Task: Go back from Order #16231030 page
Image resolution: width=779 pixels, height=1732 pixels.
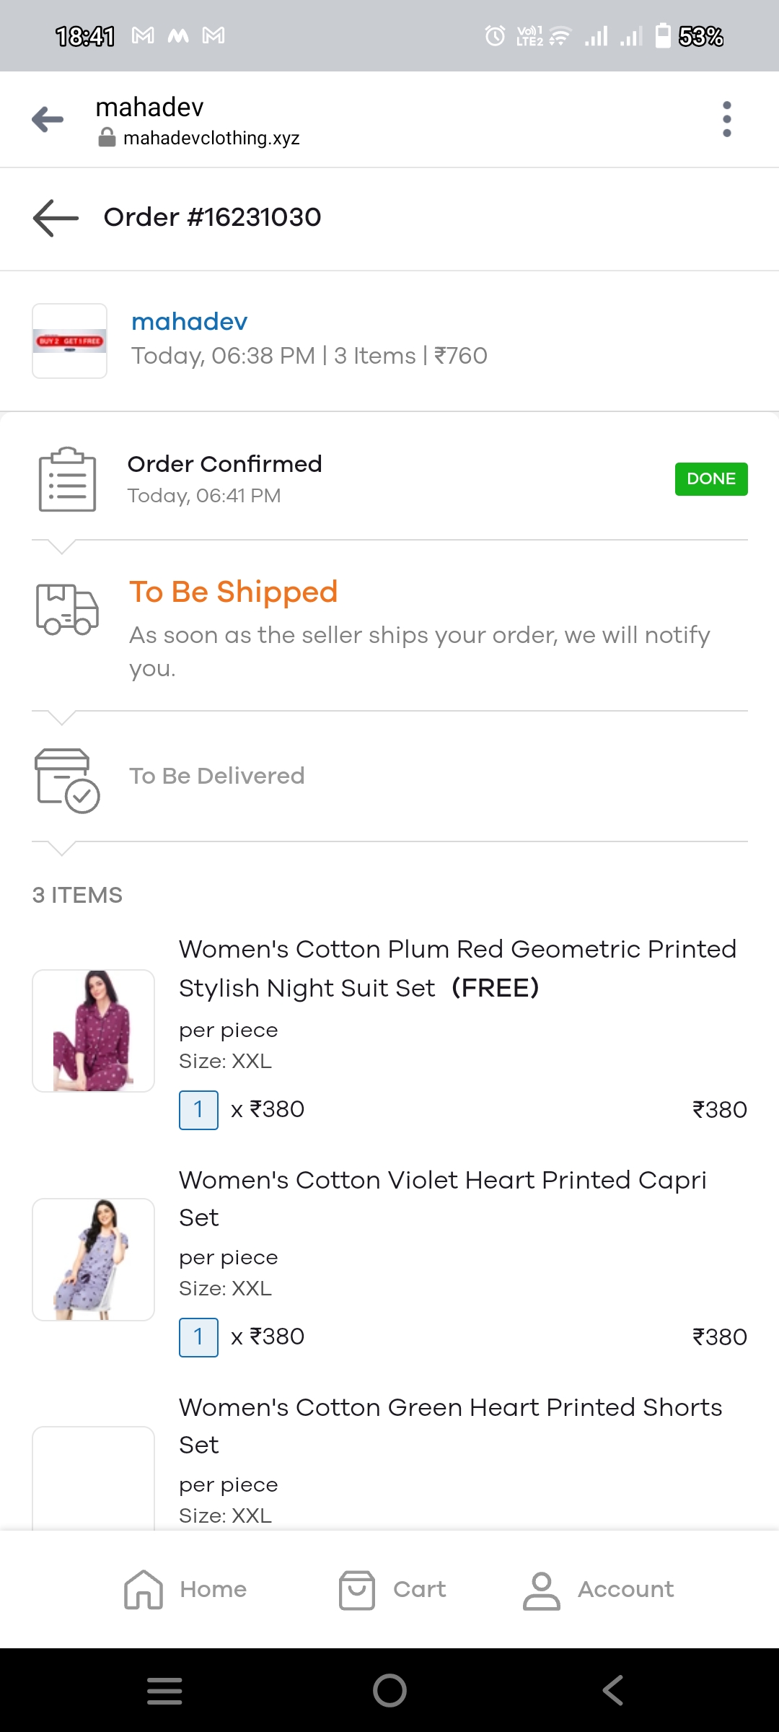Action: pyautogui.click(x=56, y=217)
